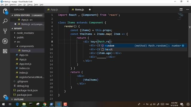The width and height of the screenshot is (191, 107).
Task: Open the Debug menu
Action: click(30, 5)
